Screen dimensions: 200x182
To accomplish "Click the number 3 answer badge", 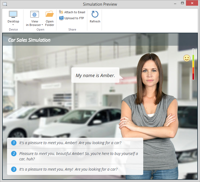I will tap(14, 169).
